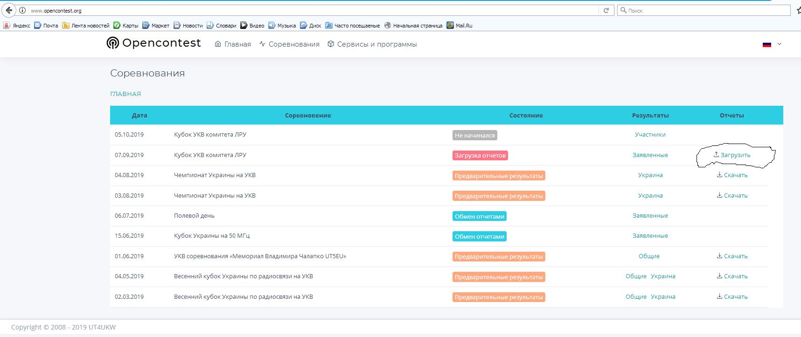Click Загрузить to upload report for 07.09.2019
801x337 pixels.
(732, 155)
